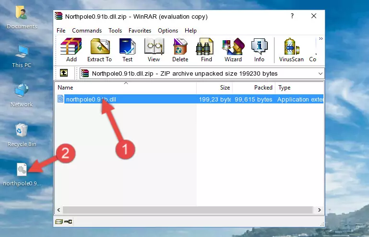The height and width of the screenshot is (237, 369).
Task: Launch the Wizard tool
Action: coord(233,50)
